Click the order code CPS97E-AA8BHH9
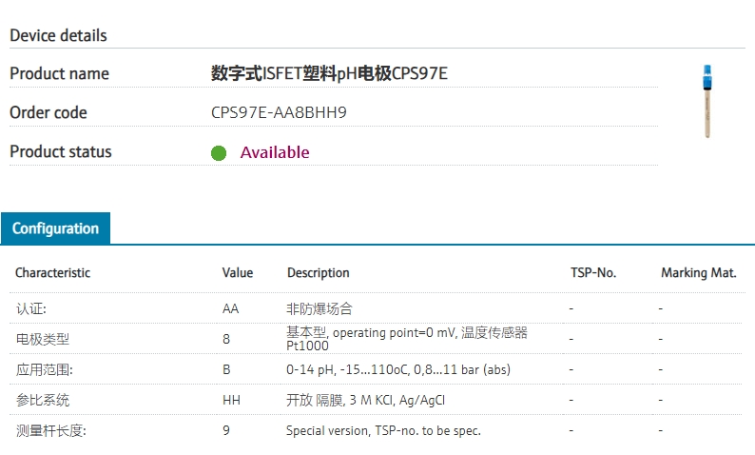This screenshot has width=755, height=455. click(x=279, y=112)
